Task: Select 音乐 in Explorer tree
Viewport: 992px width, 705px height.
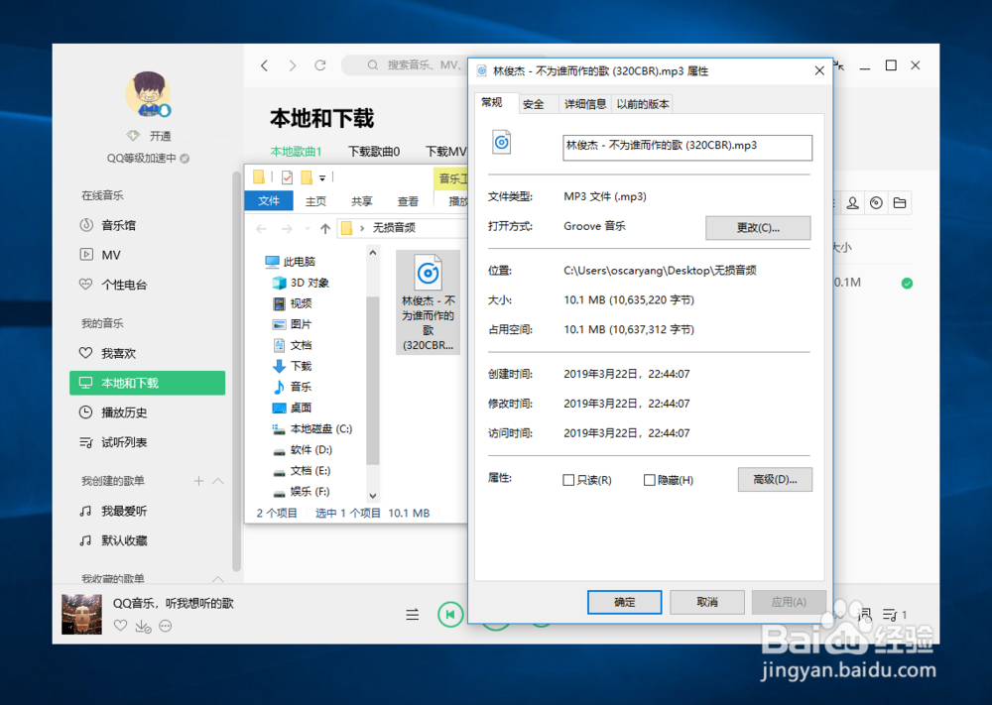Action: (293, 387)
